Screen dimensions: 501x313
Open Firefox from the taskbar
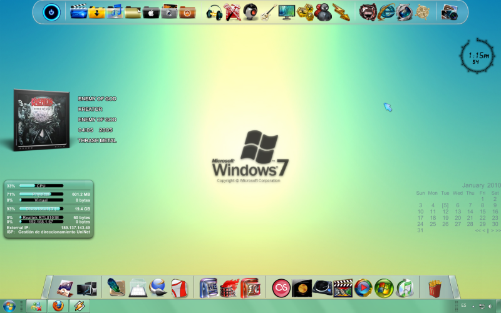[58, 306]
